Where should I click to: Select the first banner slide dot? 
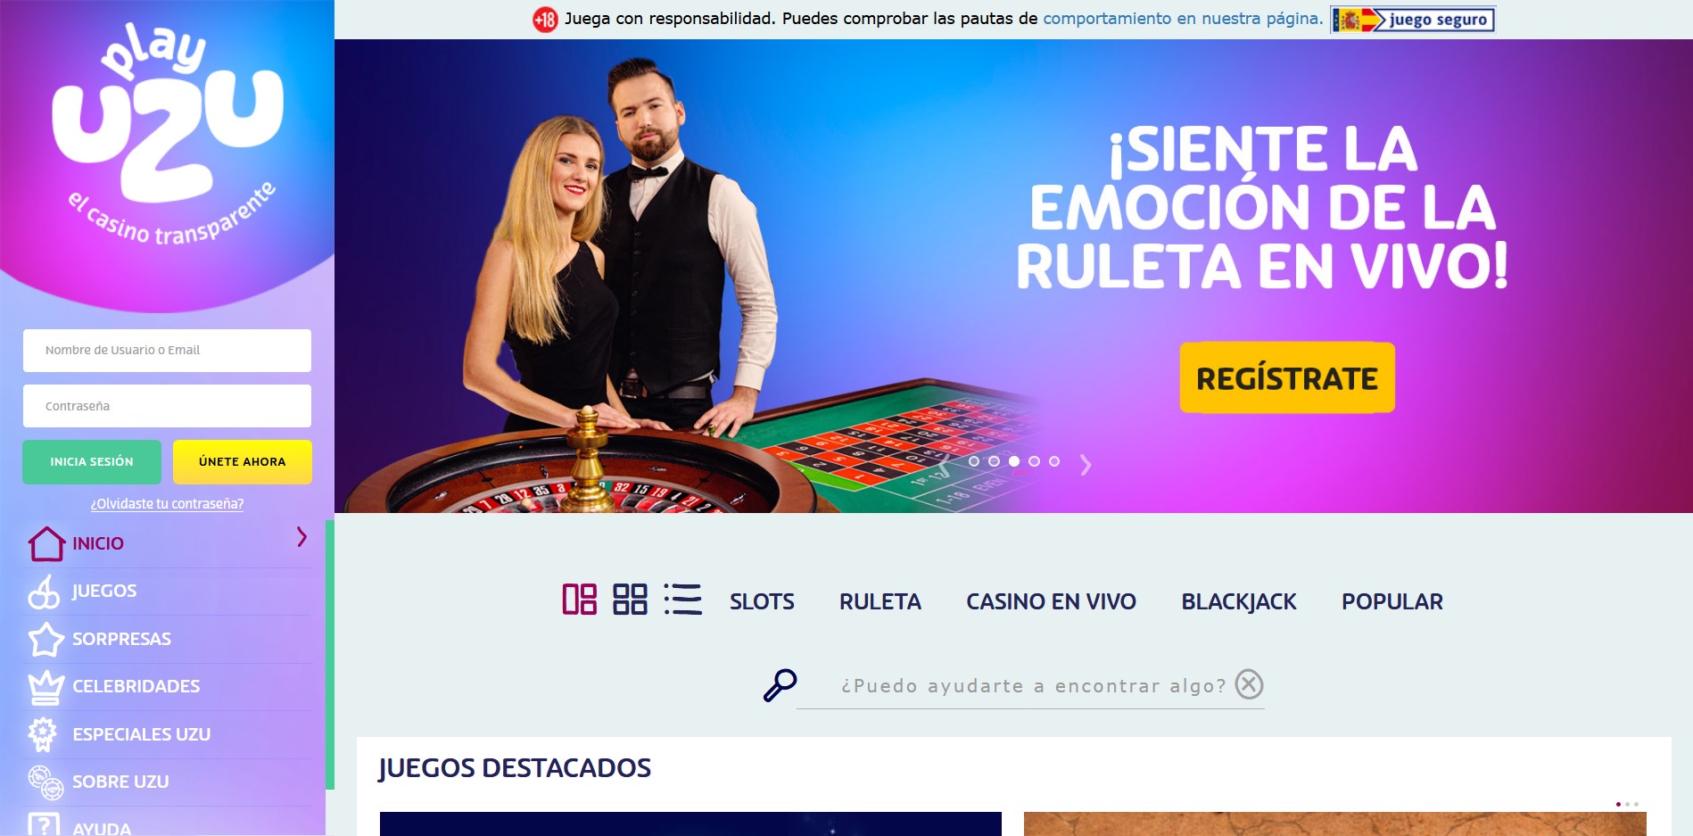[x=974, y=461]
